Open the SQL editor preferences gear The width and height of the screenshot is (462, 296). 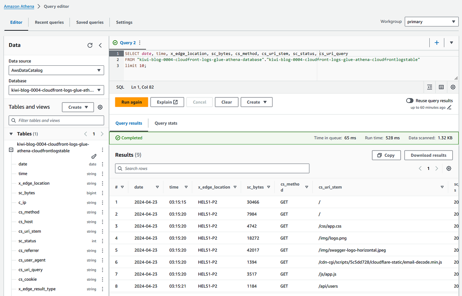[453, 87]
